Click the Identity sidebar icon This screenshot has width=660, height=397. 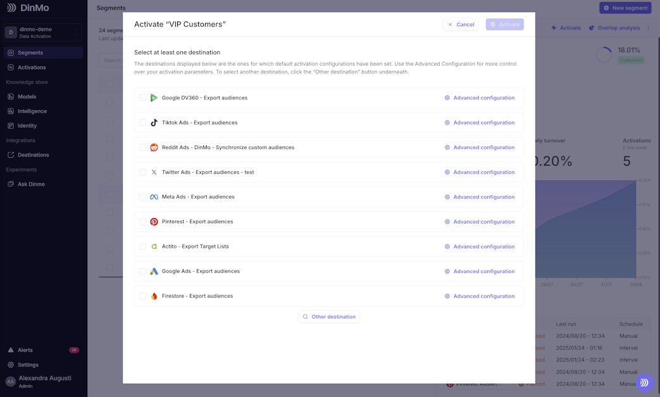tap(11, 125)
